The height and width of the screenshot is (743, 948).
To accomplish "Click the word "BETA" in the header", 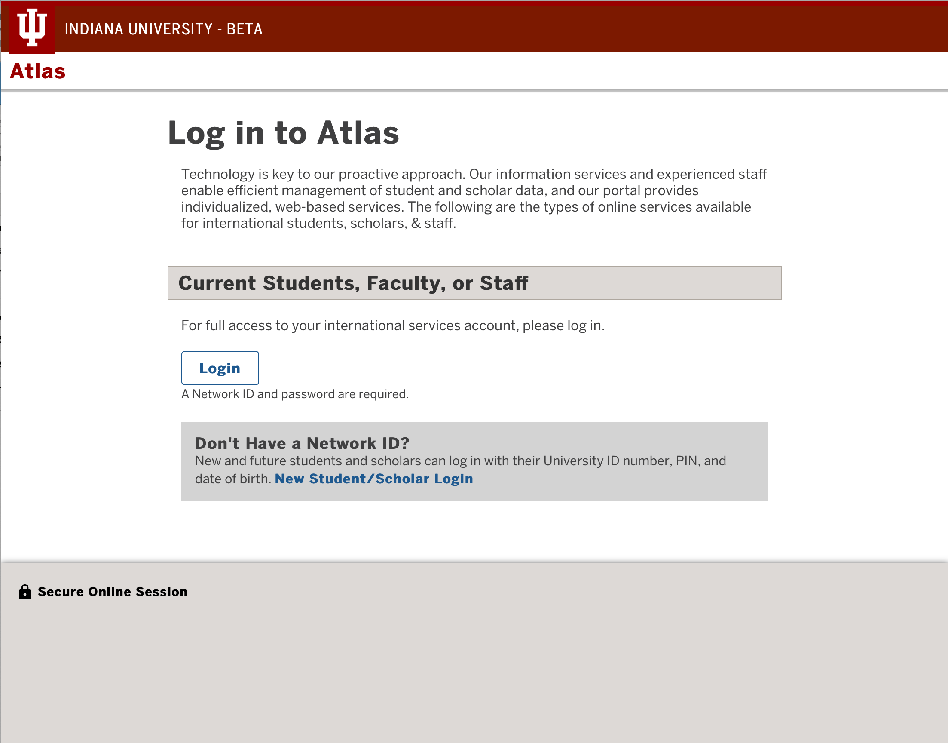I will (x=244, y=29).
